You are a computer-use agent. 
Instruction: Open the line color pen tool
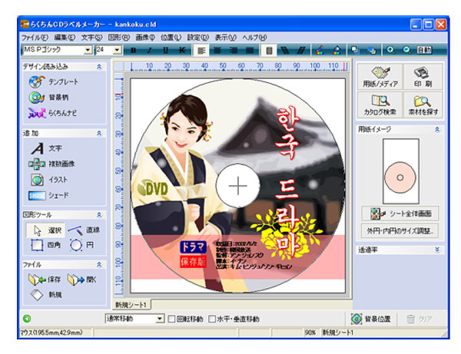[320, 50]
